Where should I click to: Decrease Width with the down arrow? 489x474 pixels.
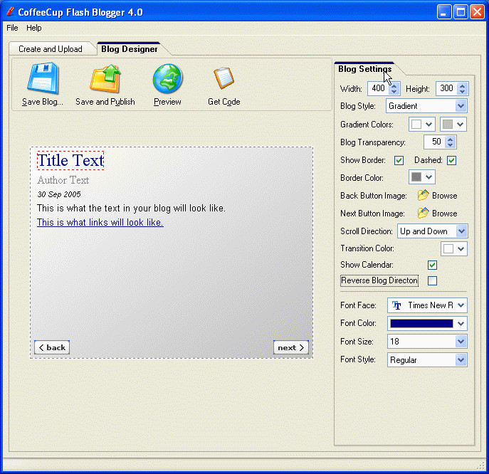pyautogui.click(x=394, y=92)
